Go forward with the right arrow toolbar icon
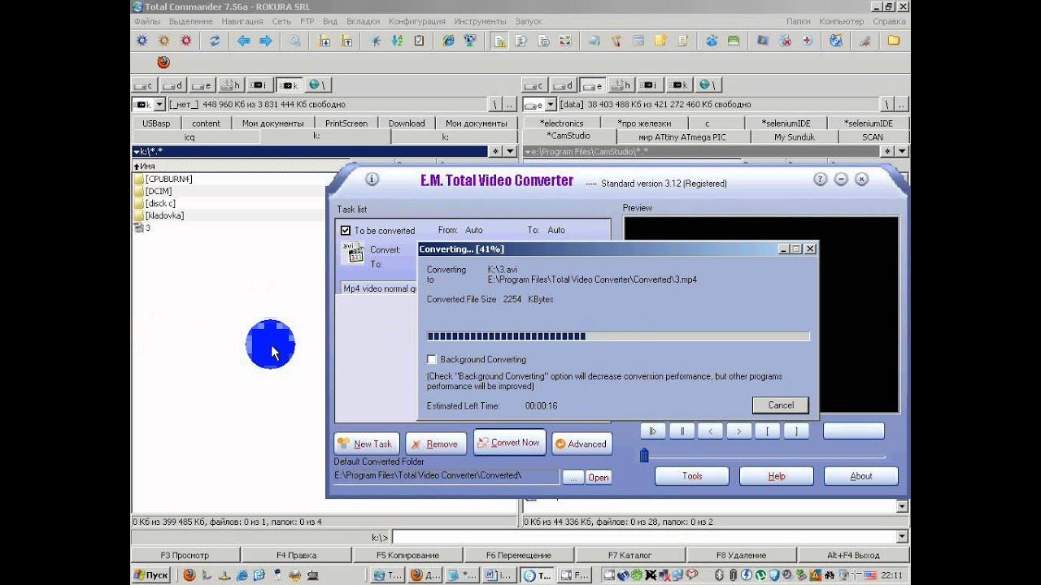Viewport: 1041px width, 585px height. [265, 41]
